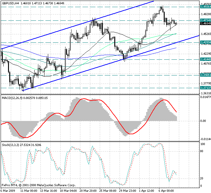Select the 1.43994 green price level label
Screen dimensions: 211x193
205,42
